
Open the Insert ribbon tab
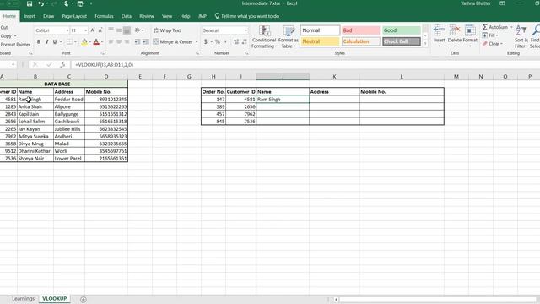tap(30, 16)
